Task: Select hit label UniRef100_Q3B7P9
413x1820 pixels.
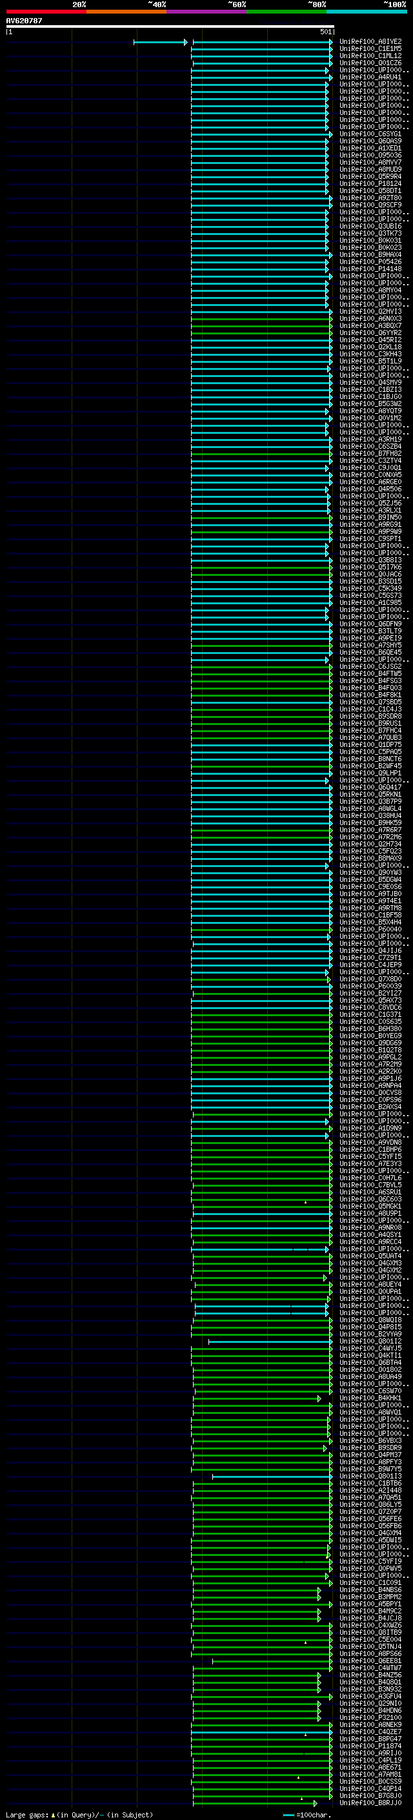Action: coord(370,801)
